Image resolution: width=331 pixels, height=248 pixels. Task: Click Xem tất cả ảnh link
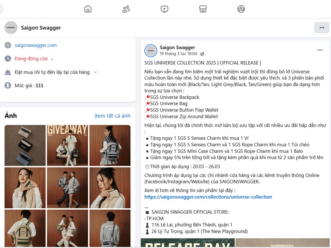point(112,116)
